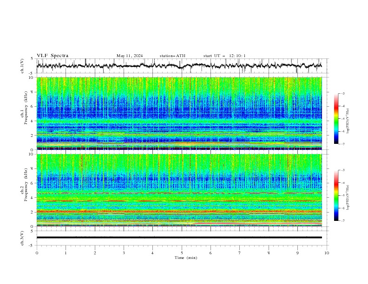Screen dimensions: 368x284
Task: Click the ch.1 voltage waveform trace
Action: coord(179,66)
